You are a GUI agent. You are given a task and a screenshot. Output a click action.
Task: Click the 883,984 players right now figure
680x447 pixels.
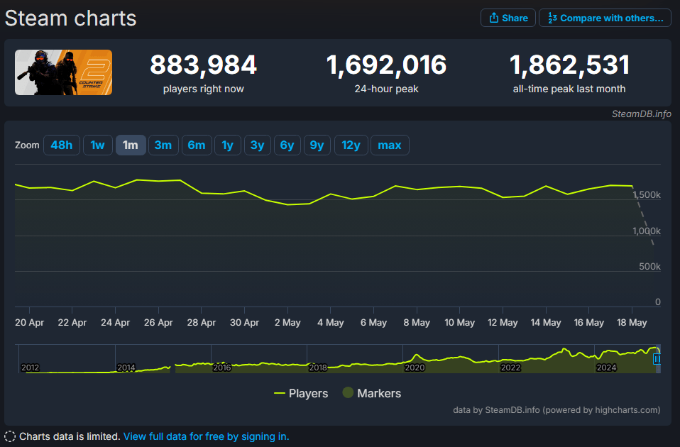(x=204, y=65)
